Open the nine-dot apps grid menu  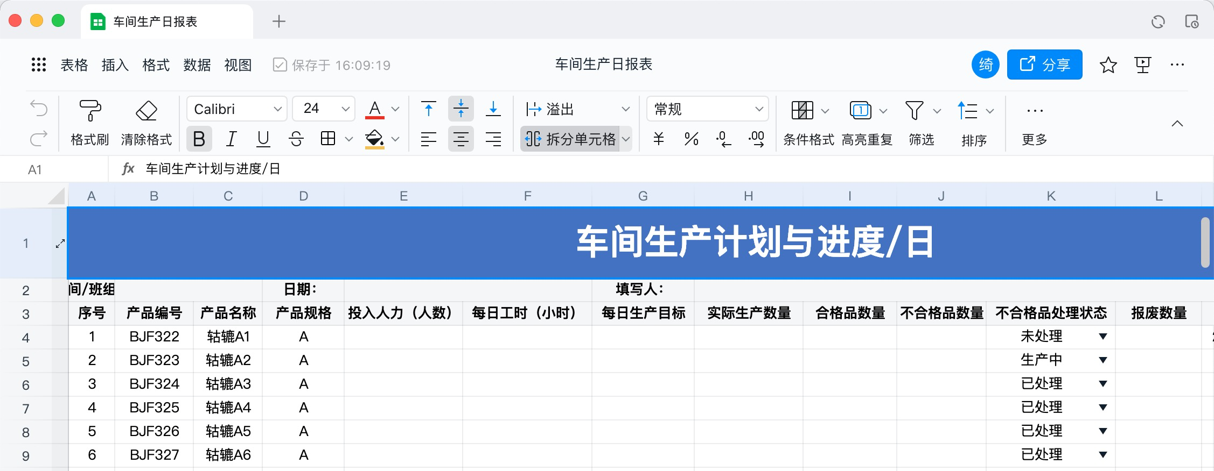pyautogui.click(x=38, y=65)
